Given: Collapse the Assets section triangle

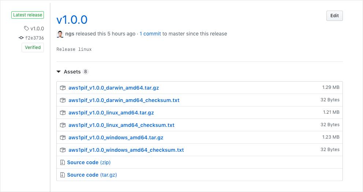Looking at the screenshot, I should click(59, 72).
